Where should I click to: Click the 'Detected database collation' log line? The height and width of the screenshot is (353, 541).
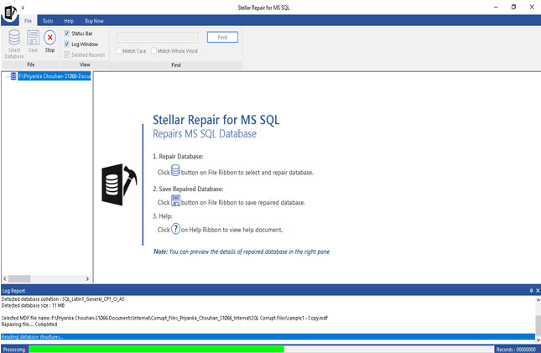pyautogui.click(x=63, y=299)
